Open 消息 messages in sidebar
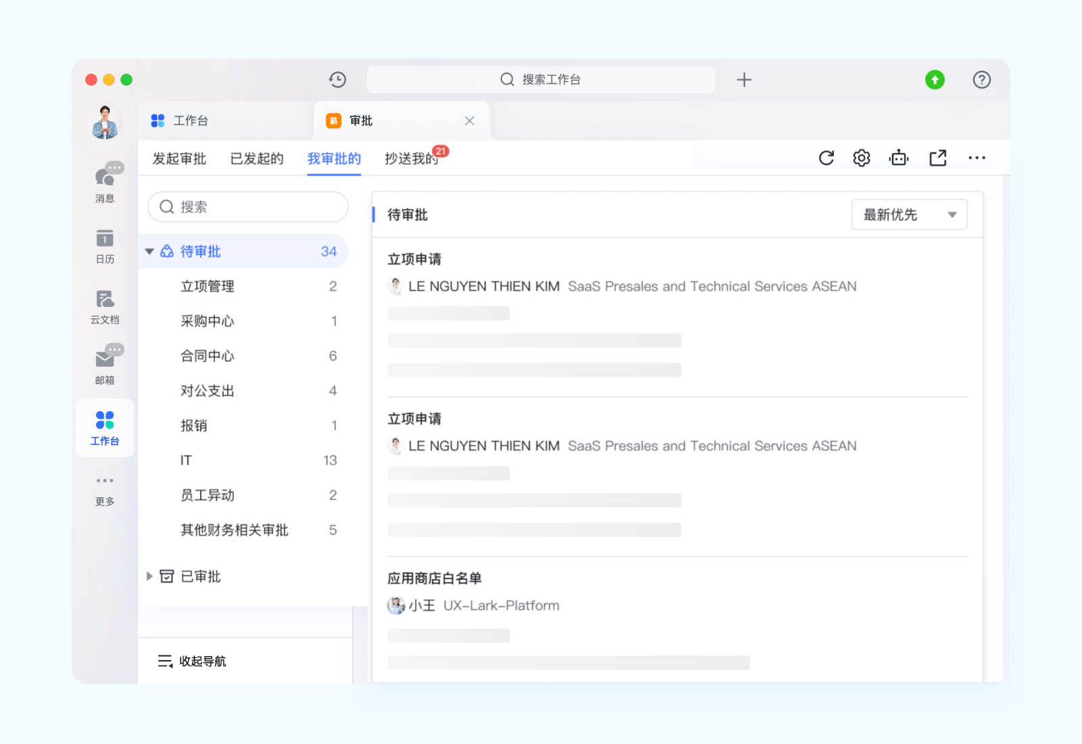The image size is (1082, 744). coord(105,182)
